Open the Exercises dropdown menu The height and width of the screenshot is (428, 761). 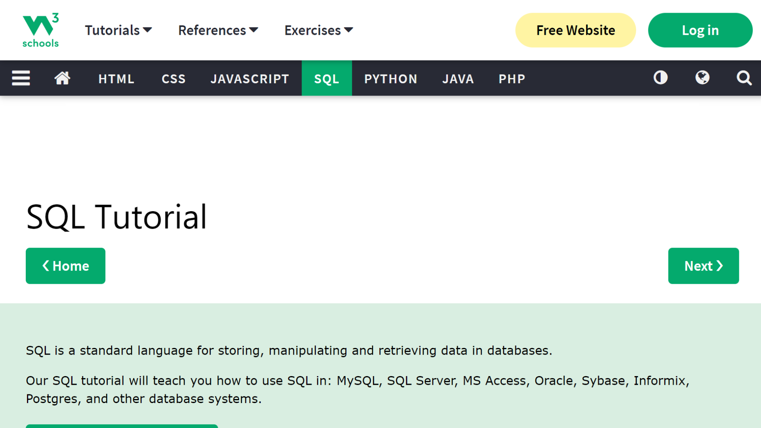[318, 30]
